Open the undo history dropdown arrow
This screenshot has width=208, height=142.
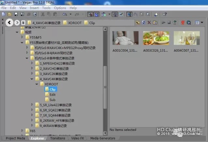point(71,14)
